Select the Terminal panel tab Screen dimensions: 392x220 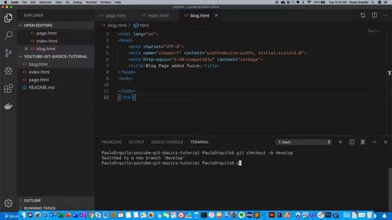point(199,142)
